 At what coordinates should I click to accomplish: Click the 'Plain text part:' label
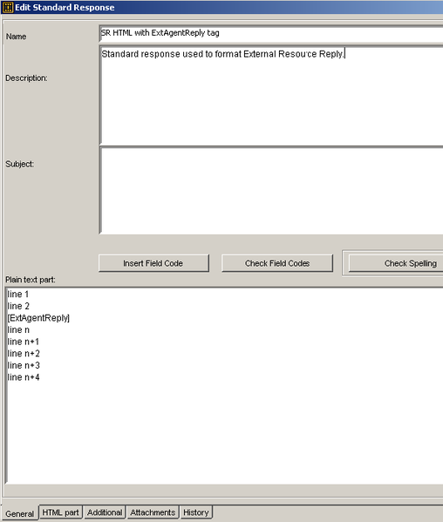(x=31, y=280)
